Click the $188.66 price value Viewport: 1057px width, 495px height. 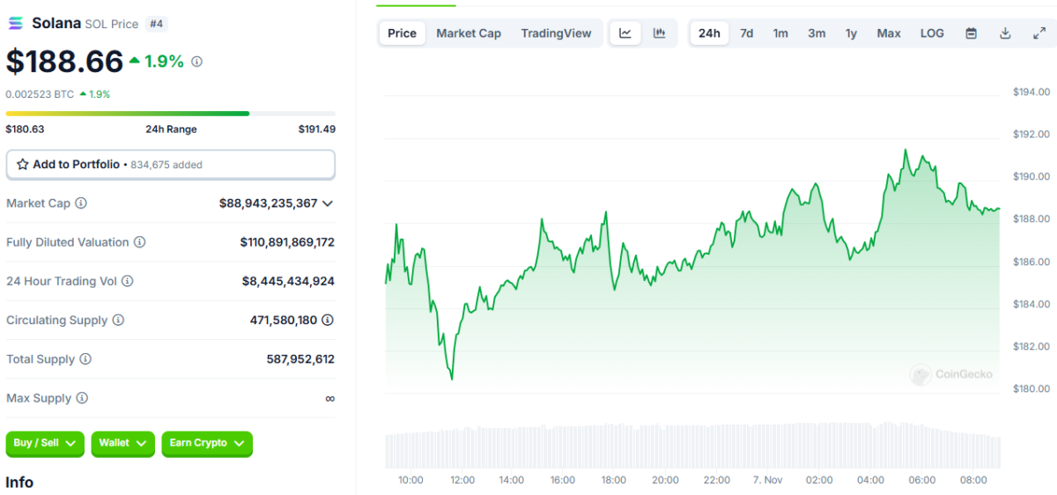[64, 62]
